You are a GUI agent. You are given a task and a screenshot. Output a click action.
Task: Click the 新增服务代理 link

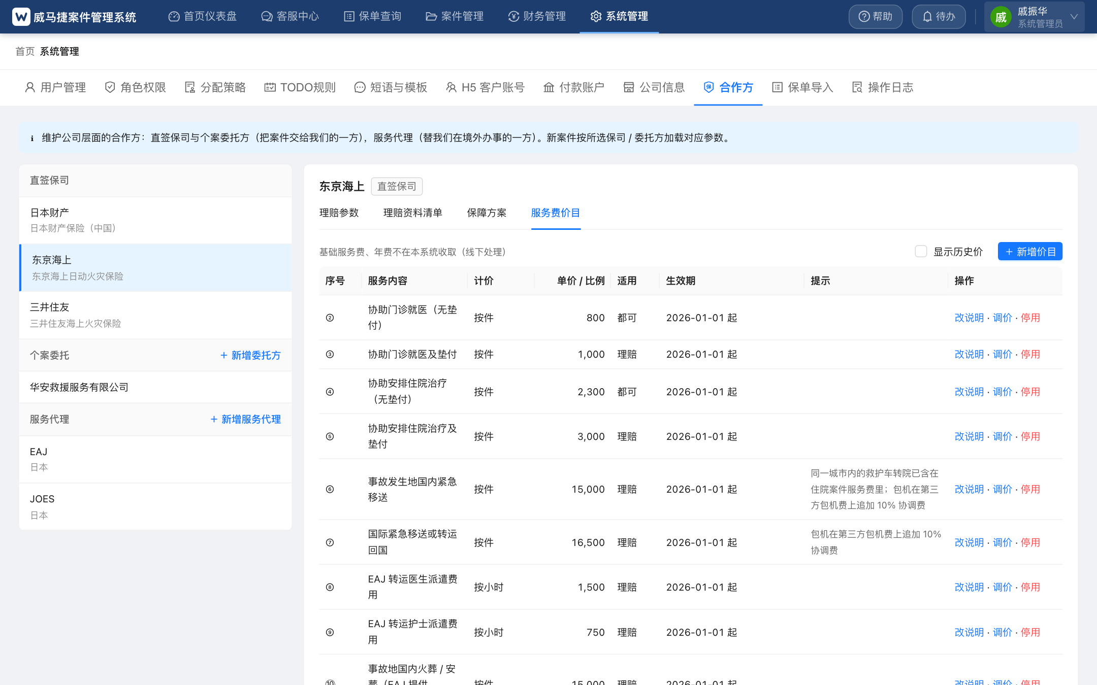pyautogui.click(x=245, y=419)
